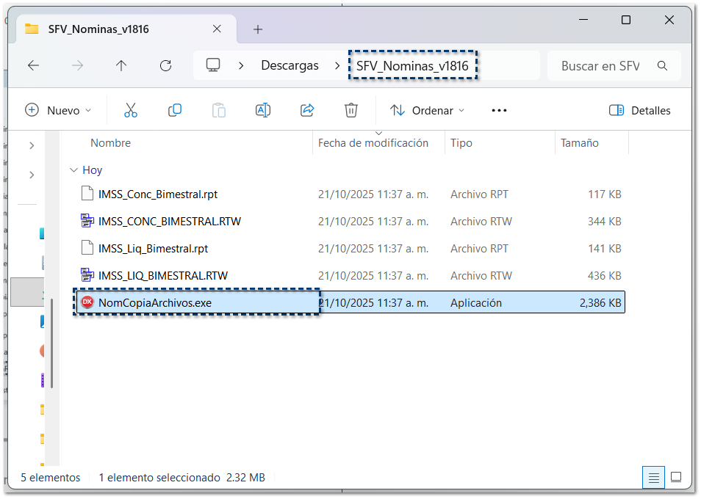Viewport: 701px width, 499px height.
Task: Click Descargas in the breadcrumb path
Action: coord(290,65)
